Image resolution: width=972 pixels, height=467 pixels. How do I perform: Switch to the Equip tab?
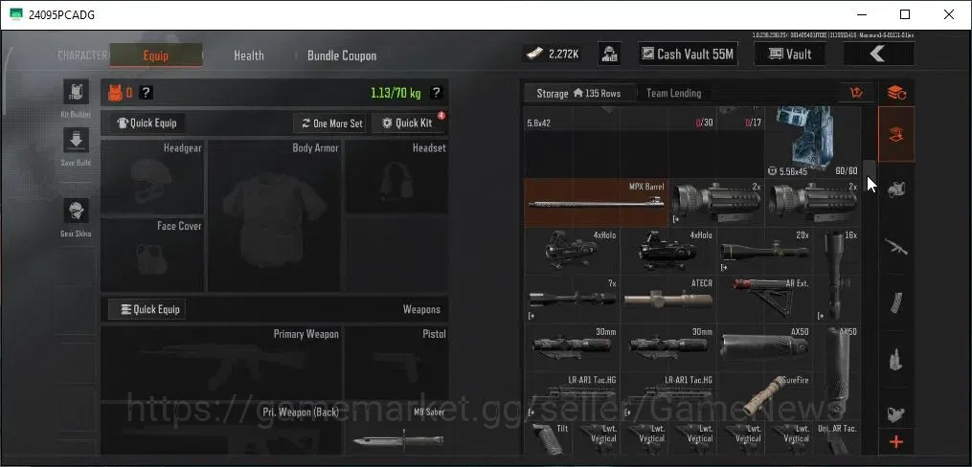point(155,56)
